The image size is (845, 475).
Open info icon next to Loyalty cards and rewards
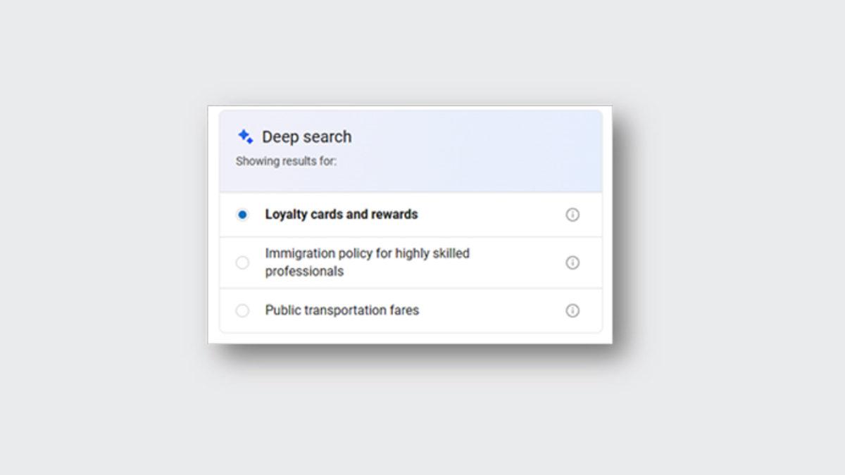click(x=572, y=214)
